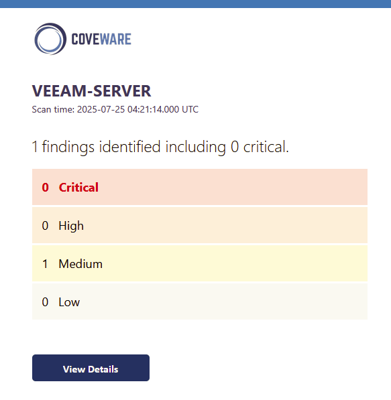Click the VEEAM-SERVER heading

[91, 91]
